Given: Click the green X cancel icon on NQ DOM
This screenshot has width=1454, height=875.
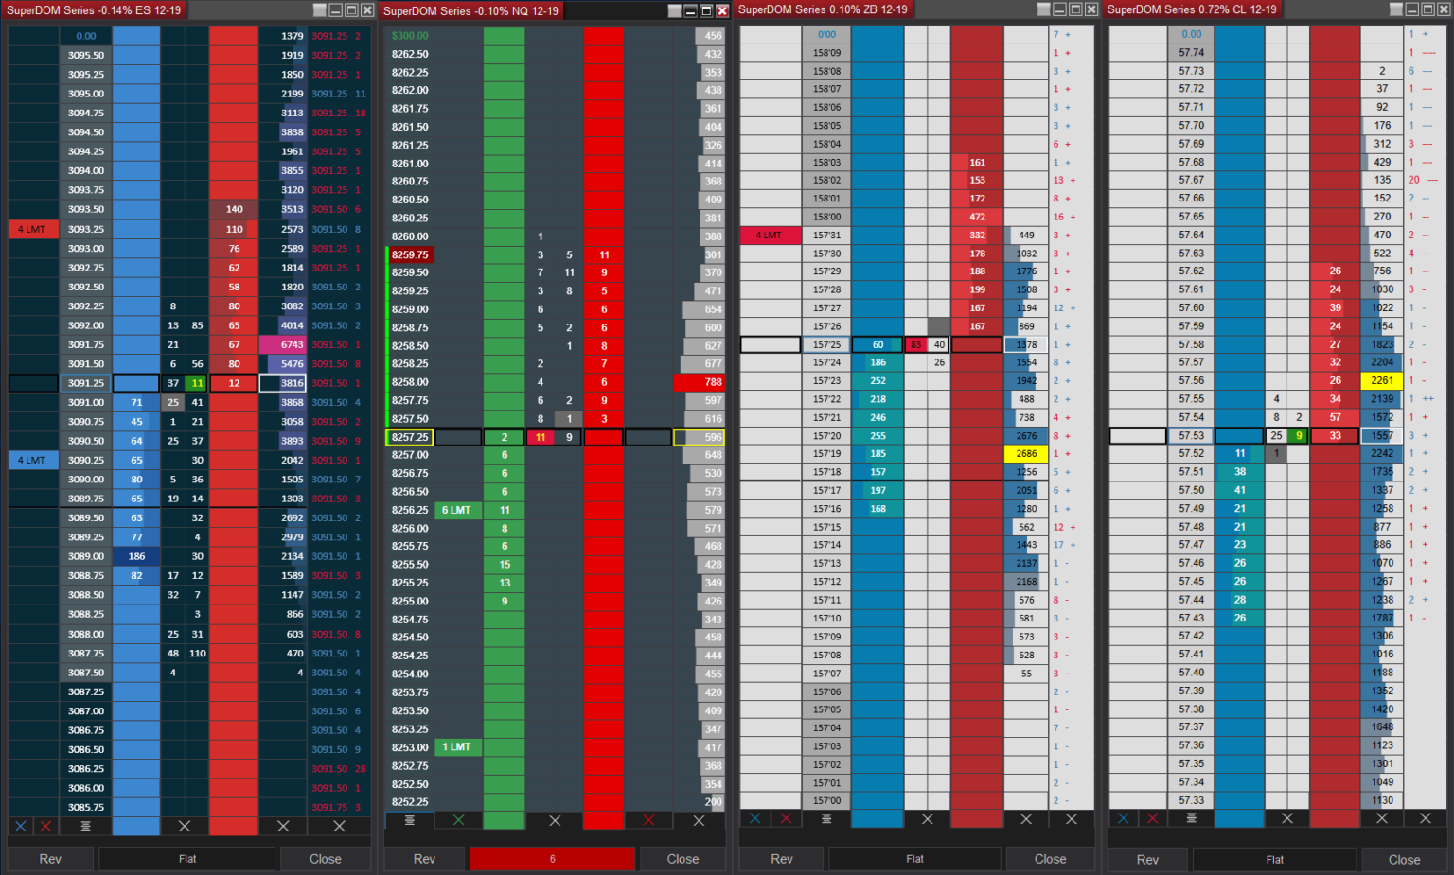Looking at the screenshot, I should pyautogui.click(x=458, y=820).
